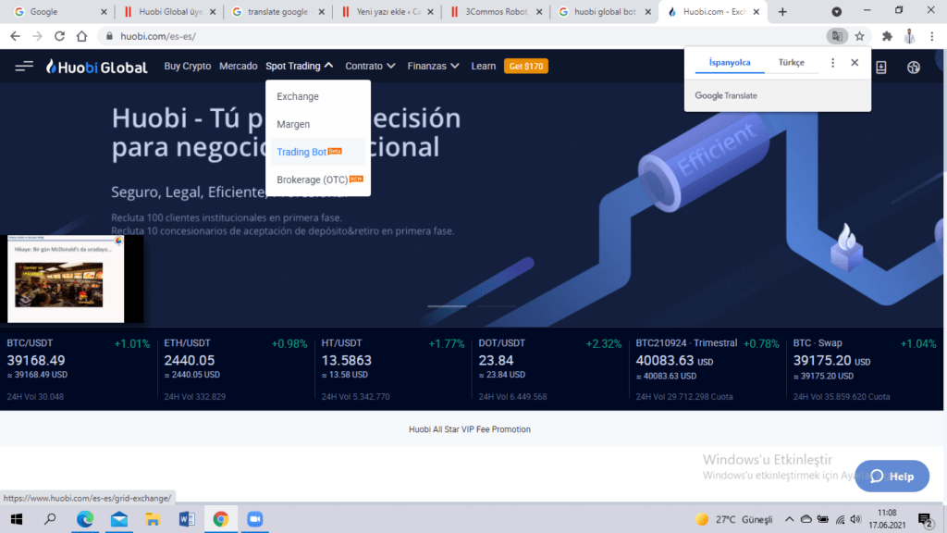Image resolution: width=947 pixels, height=533 pixels.
Task: Switch to the huobi global bot tab
Action: click(604, 11)
